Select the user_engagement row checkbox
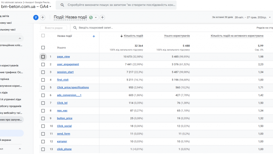The width and height of the screenshot is (273, 154). click(x=43, y=65)
